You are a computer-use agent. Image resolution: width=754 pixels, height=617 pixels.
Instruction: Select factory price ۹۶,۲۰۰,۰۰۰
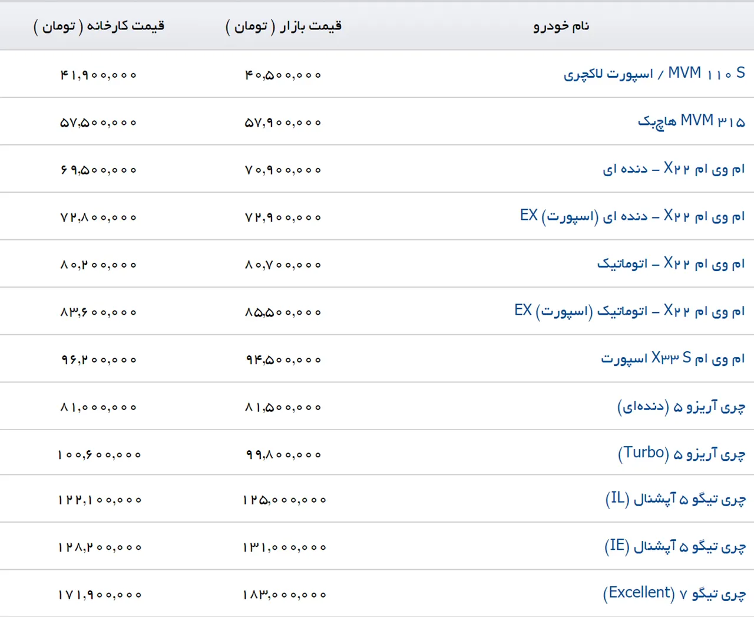point(98,359)
